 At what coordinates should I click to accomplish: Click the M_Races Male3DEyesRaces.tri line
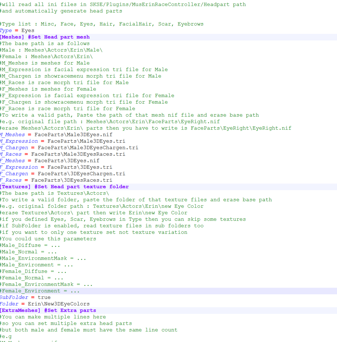coord(63,154)
